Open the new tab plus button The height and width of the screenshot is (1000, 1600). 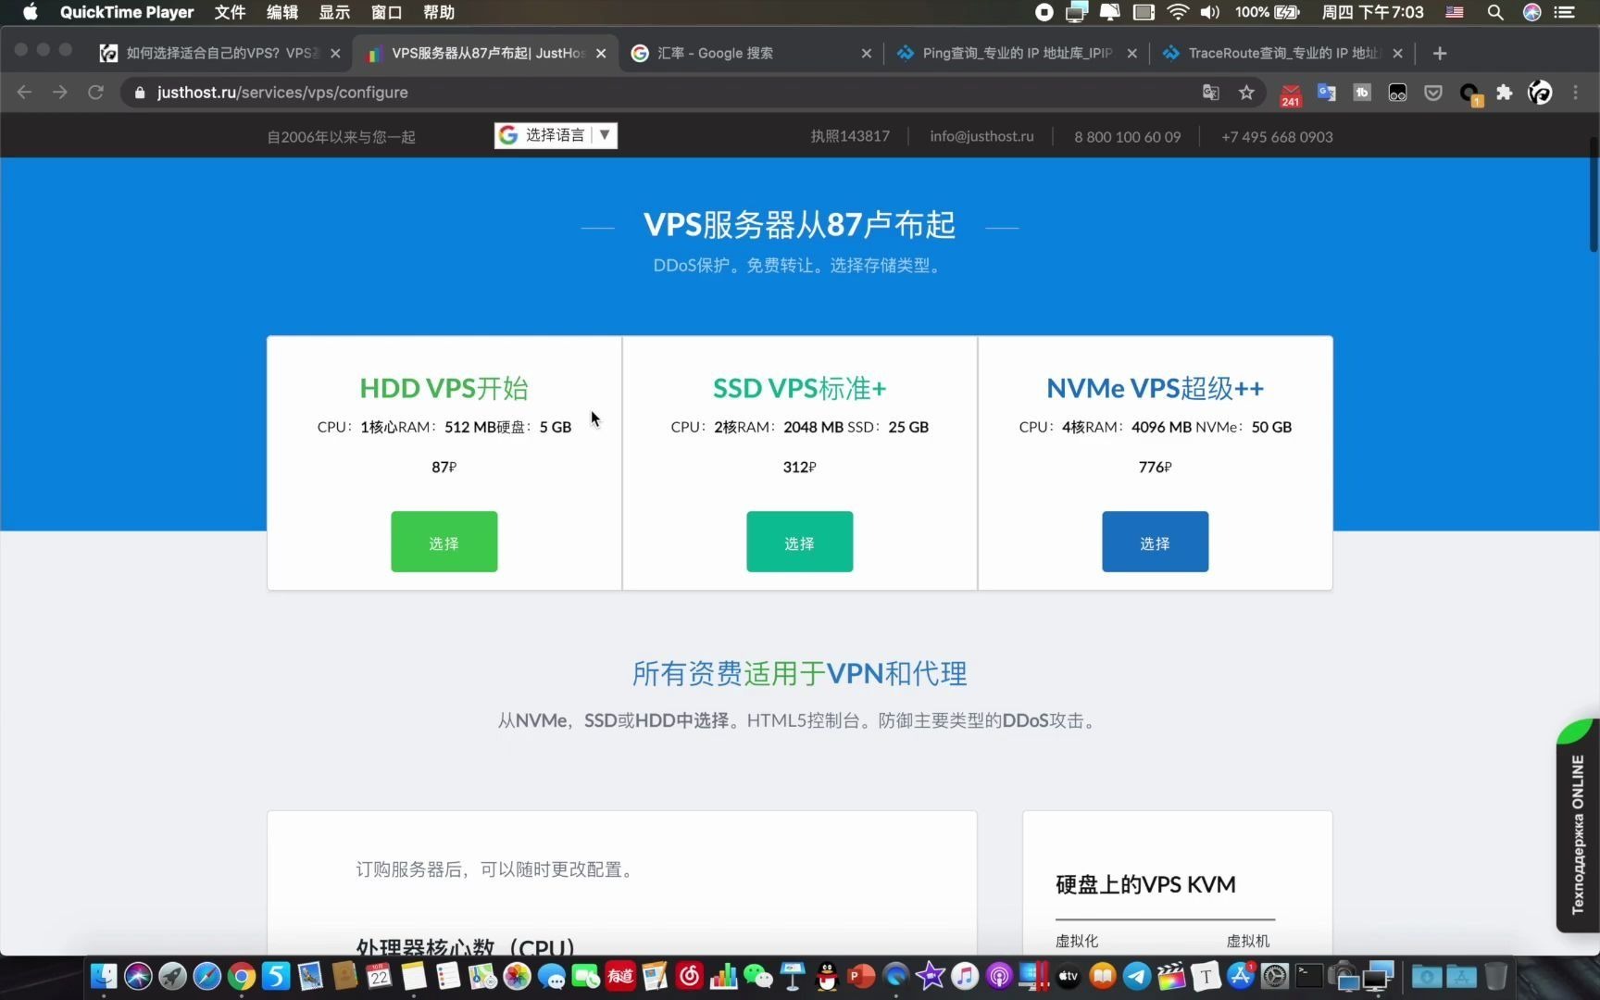1440,53
